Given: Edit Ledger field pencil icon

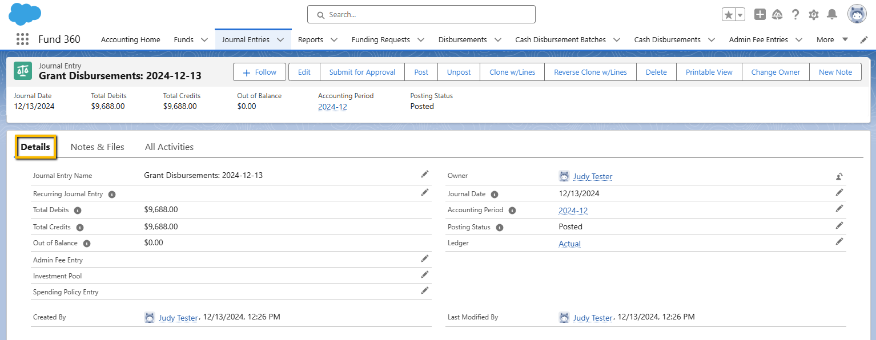Looking at the screenshot, I should [x=839, y=241].
